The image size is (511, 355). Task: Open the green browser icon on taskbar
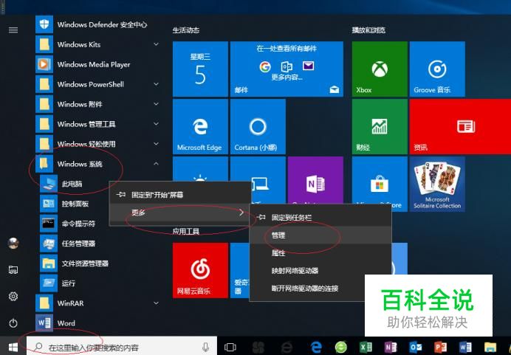(x=341, y=347)
